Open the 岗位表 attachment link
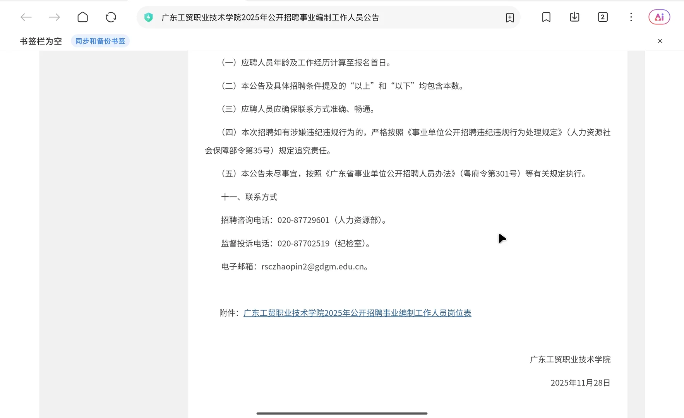The width and height of the screenshot is (684, 418). point(357,313)
